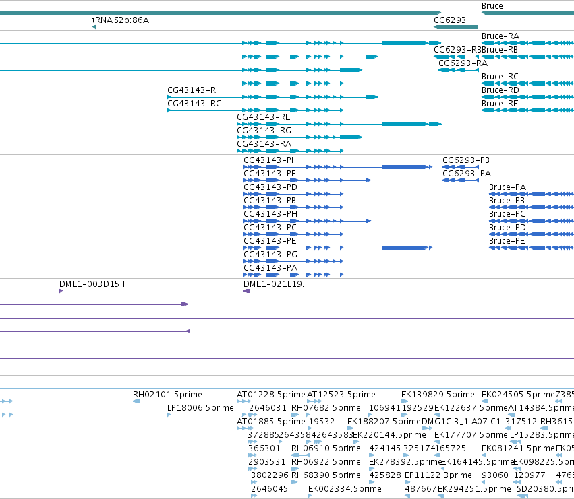The image size is (574, 499).
Task: Open the Bruce-RA transcript label
Action: click(500, 36)
